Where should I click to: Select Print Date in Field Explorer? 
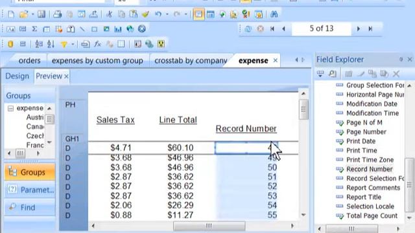[x=361, y=141]
